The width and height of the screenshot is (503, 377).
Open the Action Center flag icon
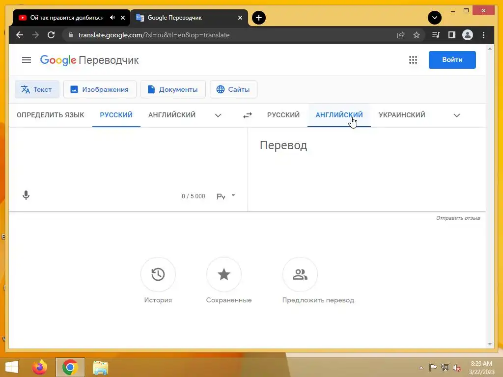click(x=433, y=368)
